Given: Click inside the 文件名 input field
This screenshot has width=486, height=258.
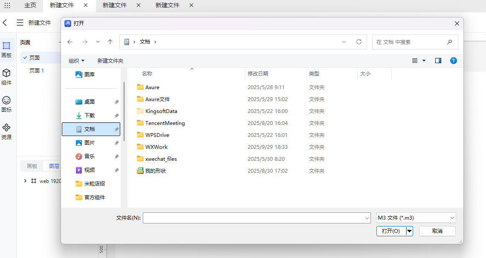Looking at the screenshot, I should coord(256,218).
